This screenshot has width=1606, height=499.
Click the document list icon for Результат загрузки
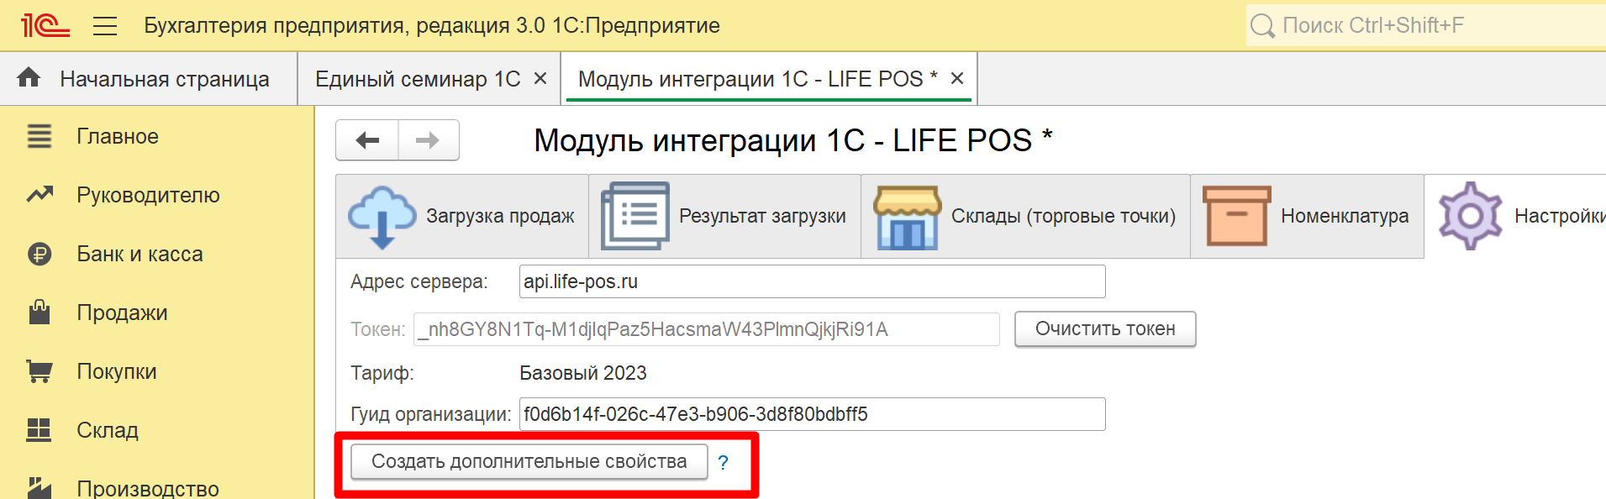tap(635, 216)
